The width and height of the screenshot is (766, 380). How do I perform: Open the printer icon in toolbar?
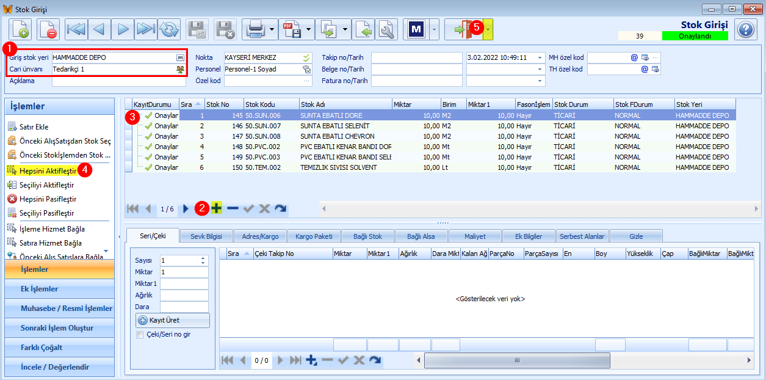[x=255, y=29]
